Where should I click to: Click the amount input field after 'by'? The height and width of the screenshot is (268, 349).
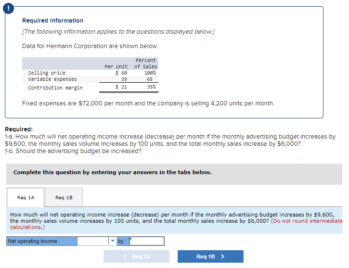pos(147,241)
